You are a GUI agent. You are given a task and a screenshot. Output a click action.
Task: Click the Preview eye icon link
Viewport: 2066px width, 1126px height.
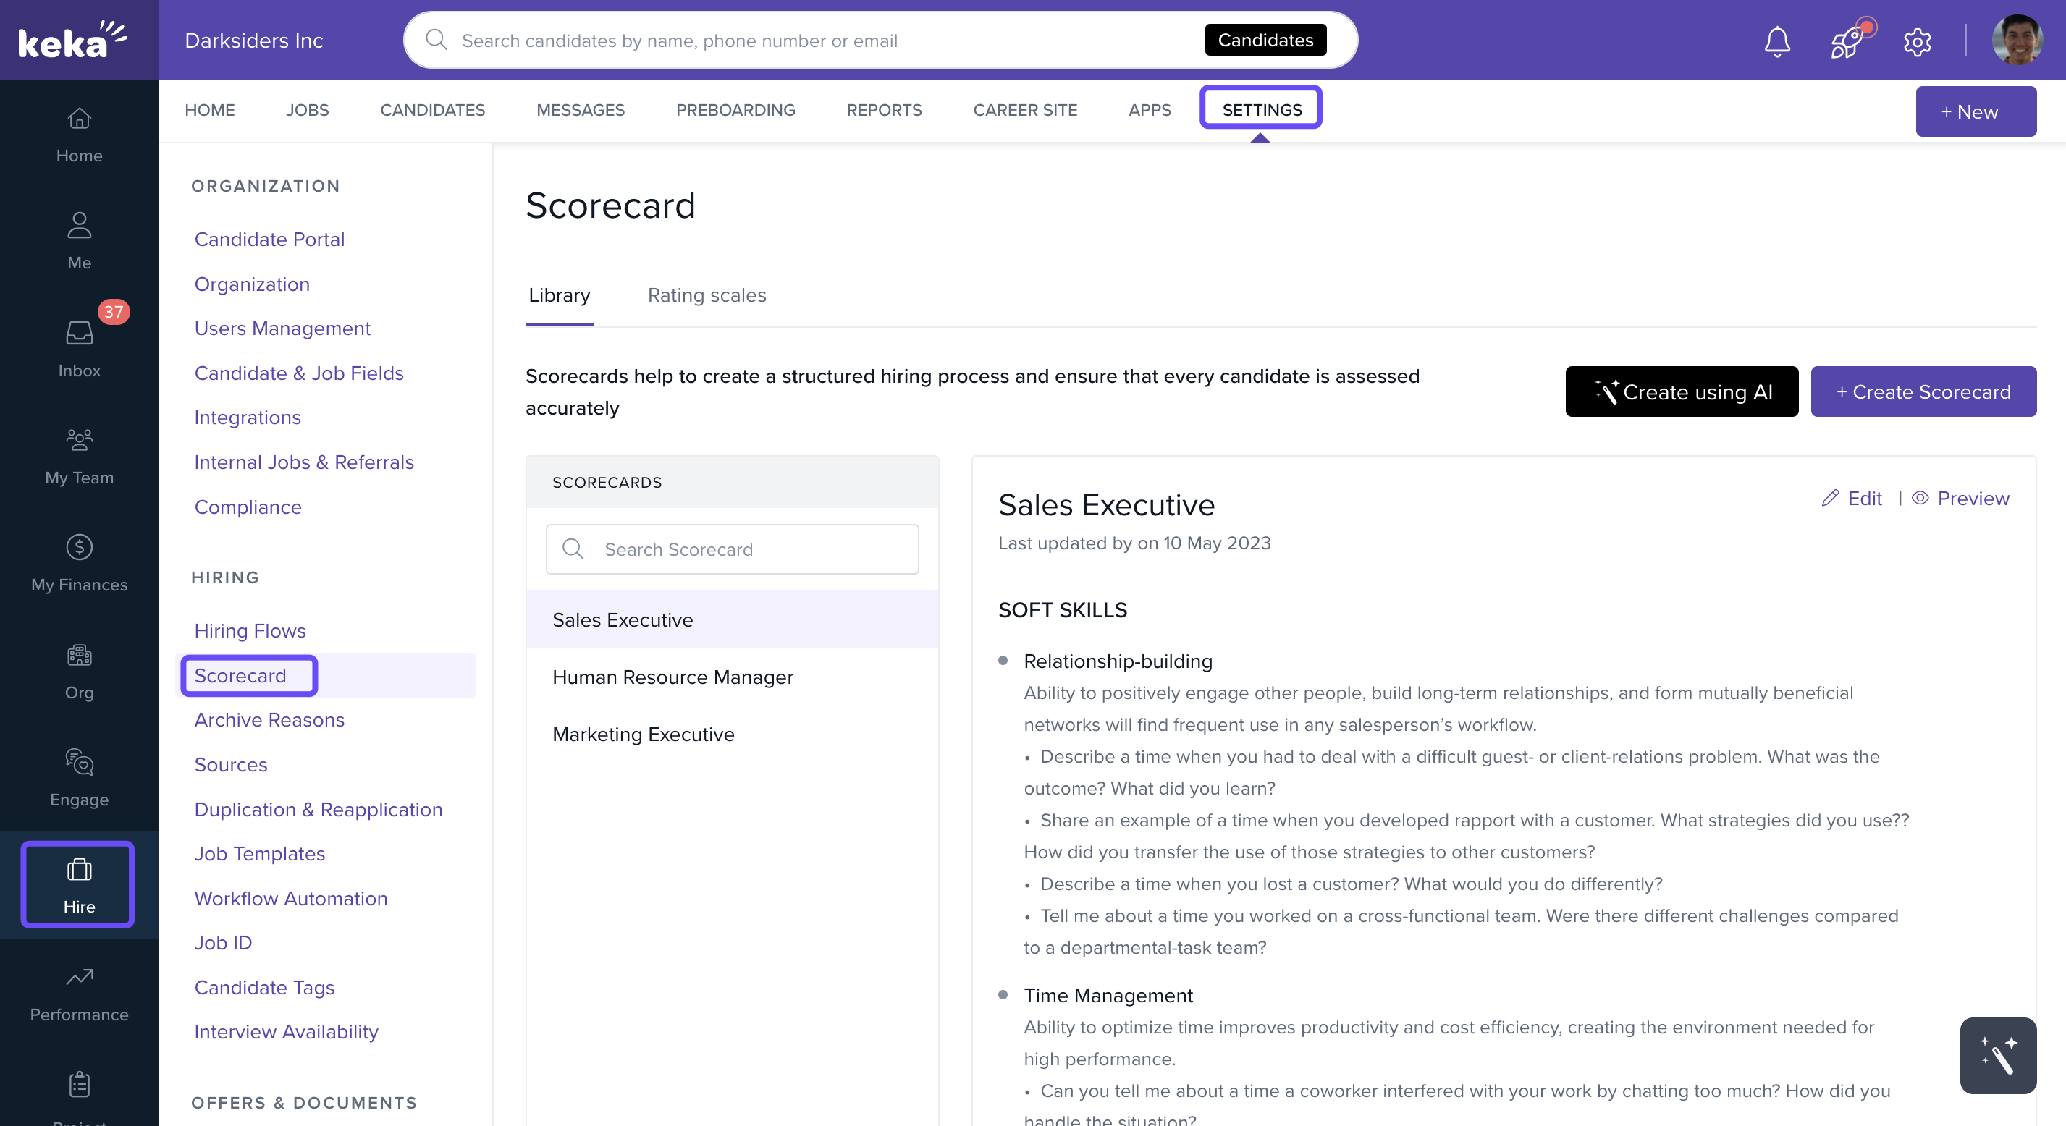1960,498
